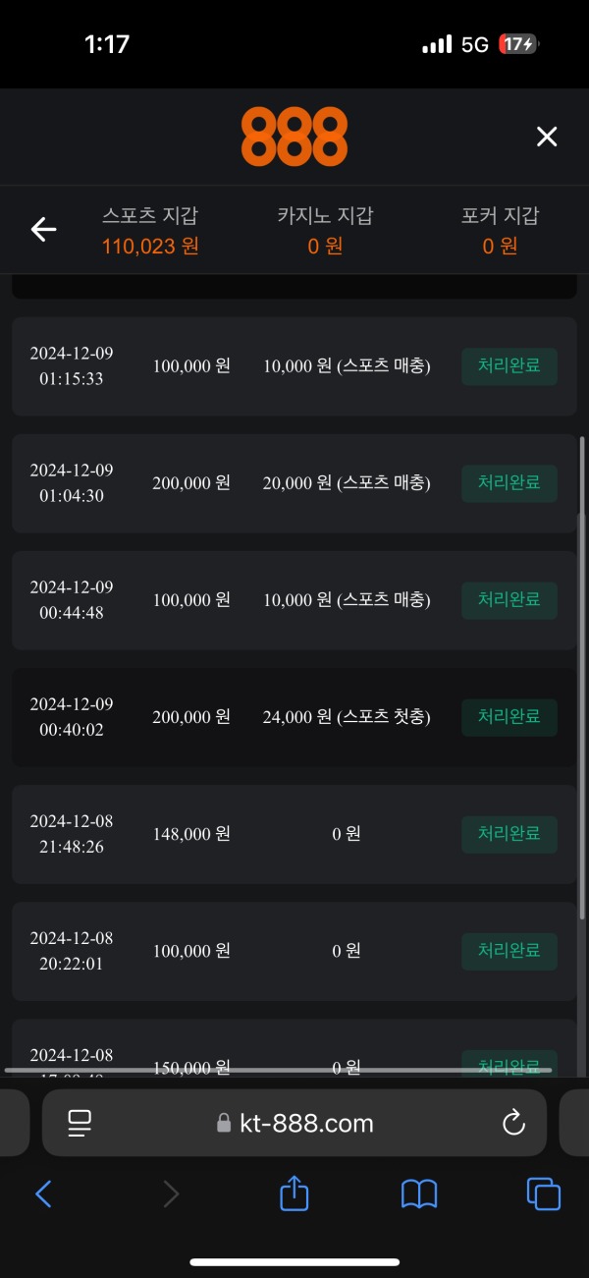
Task: Go back using the left arrow icon
Action: [x=43, y=229]
